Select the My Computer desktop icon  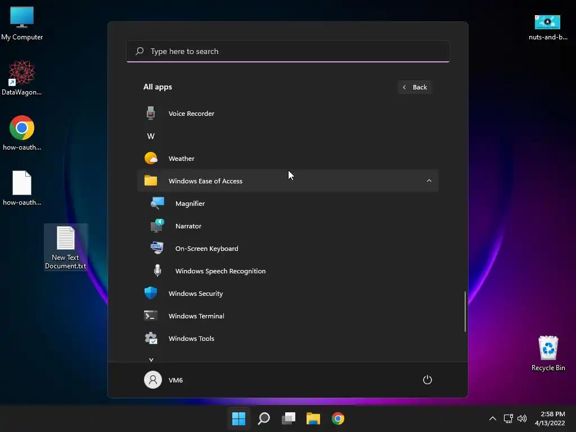(x=22, y=24)
